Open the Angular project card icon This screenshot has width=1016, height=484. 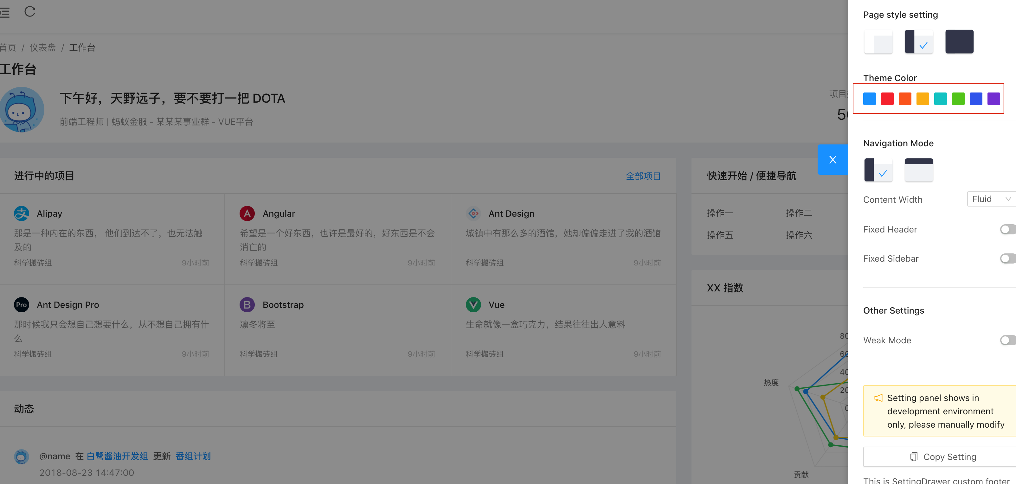[x=247, y=213]
